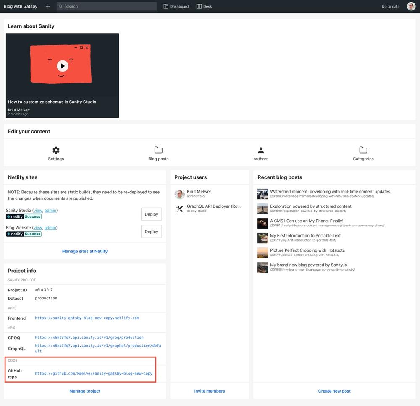Open Manage sites at Netlify
Viewport: 420px width, 406px height.
pos(85,251)
